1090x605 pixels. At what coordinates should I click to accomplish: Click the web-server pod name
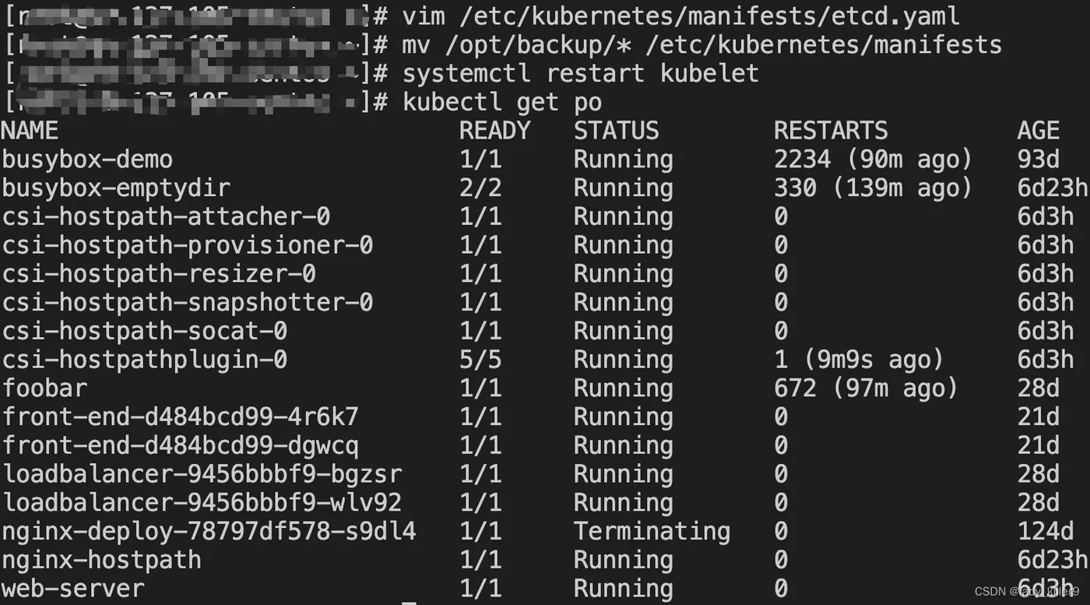[x=73, y=589]
